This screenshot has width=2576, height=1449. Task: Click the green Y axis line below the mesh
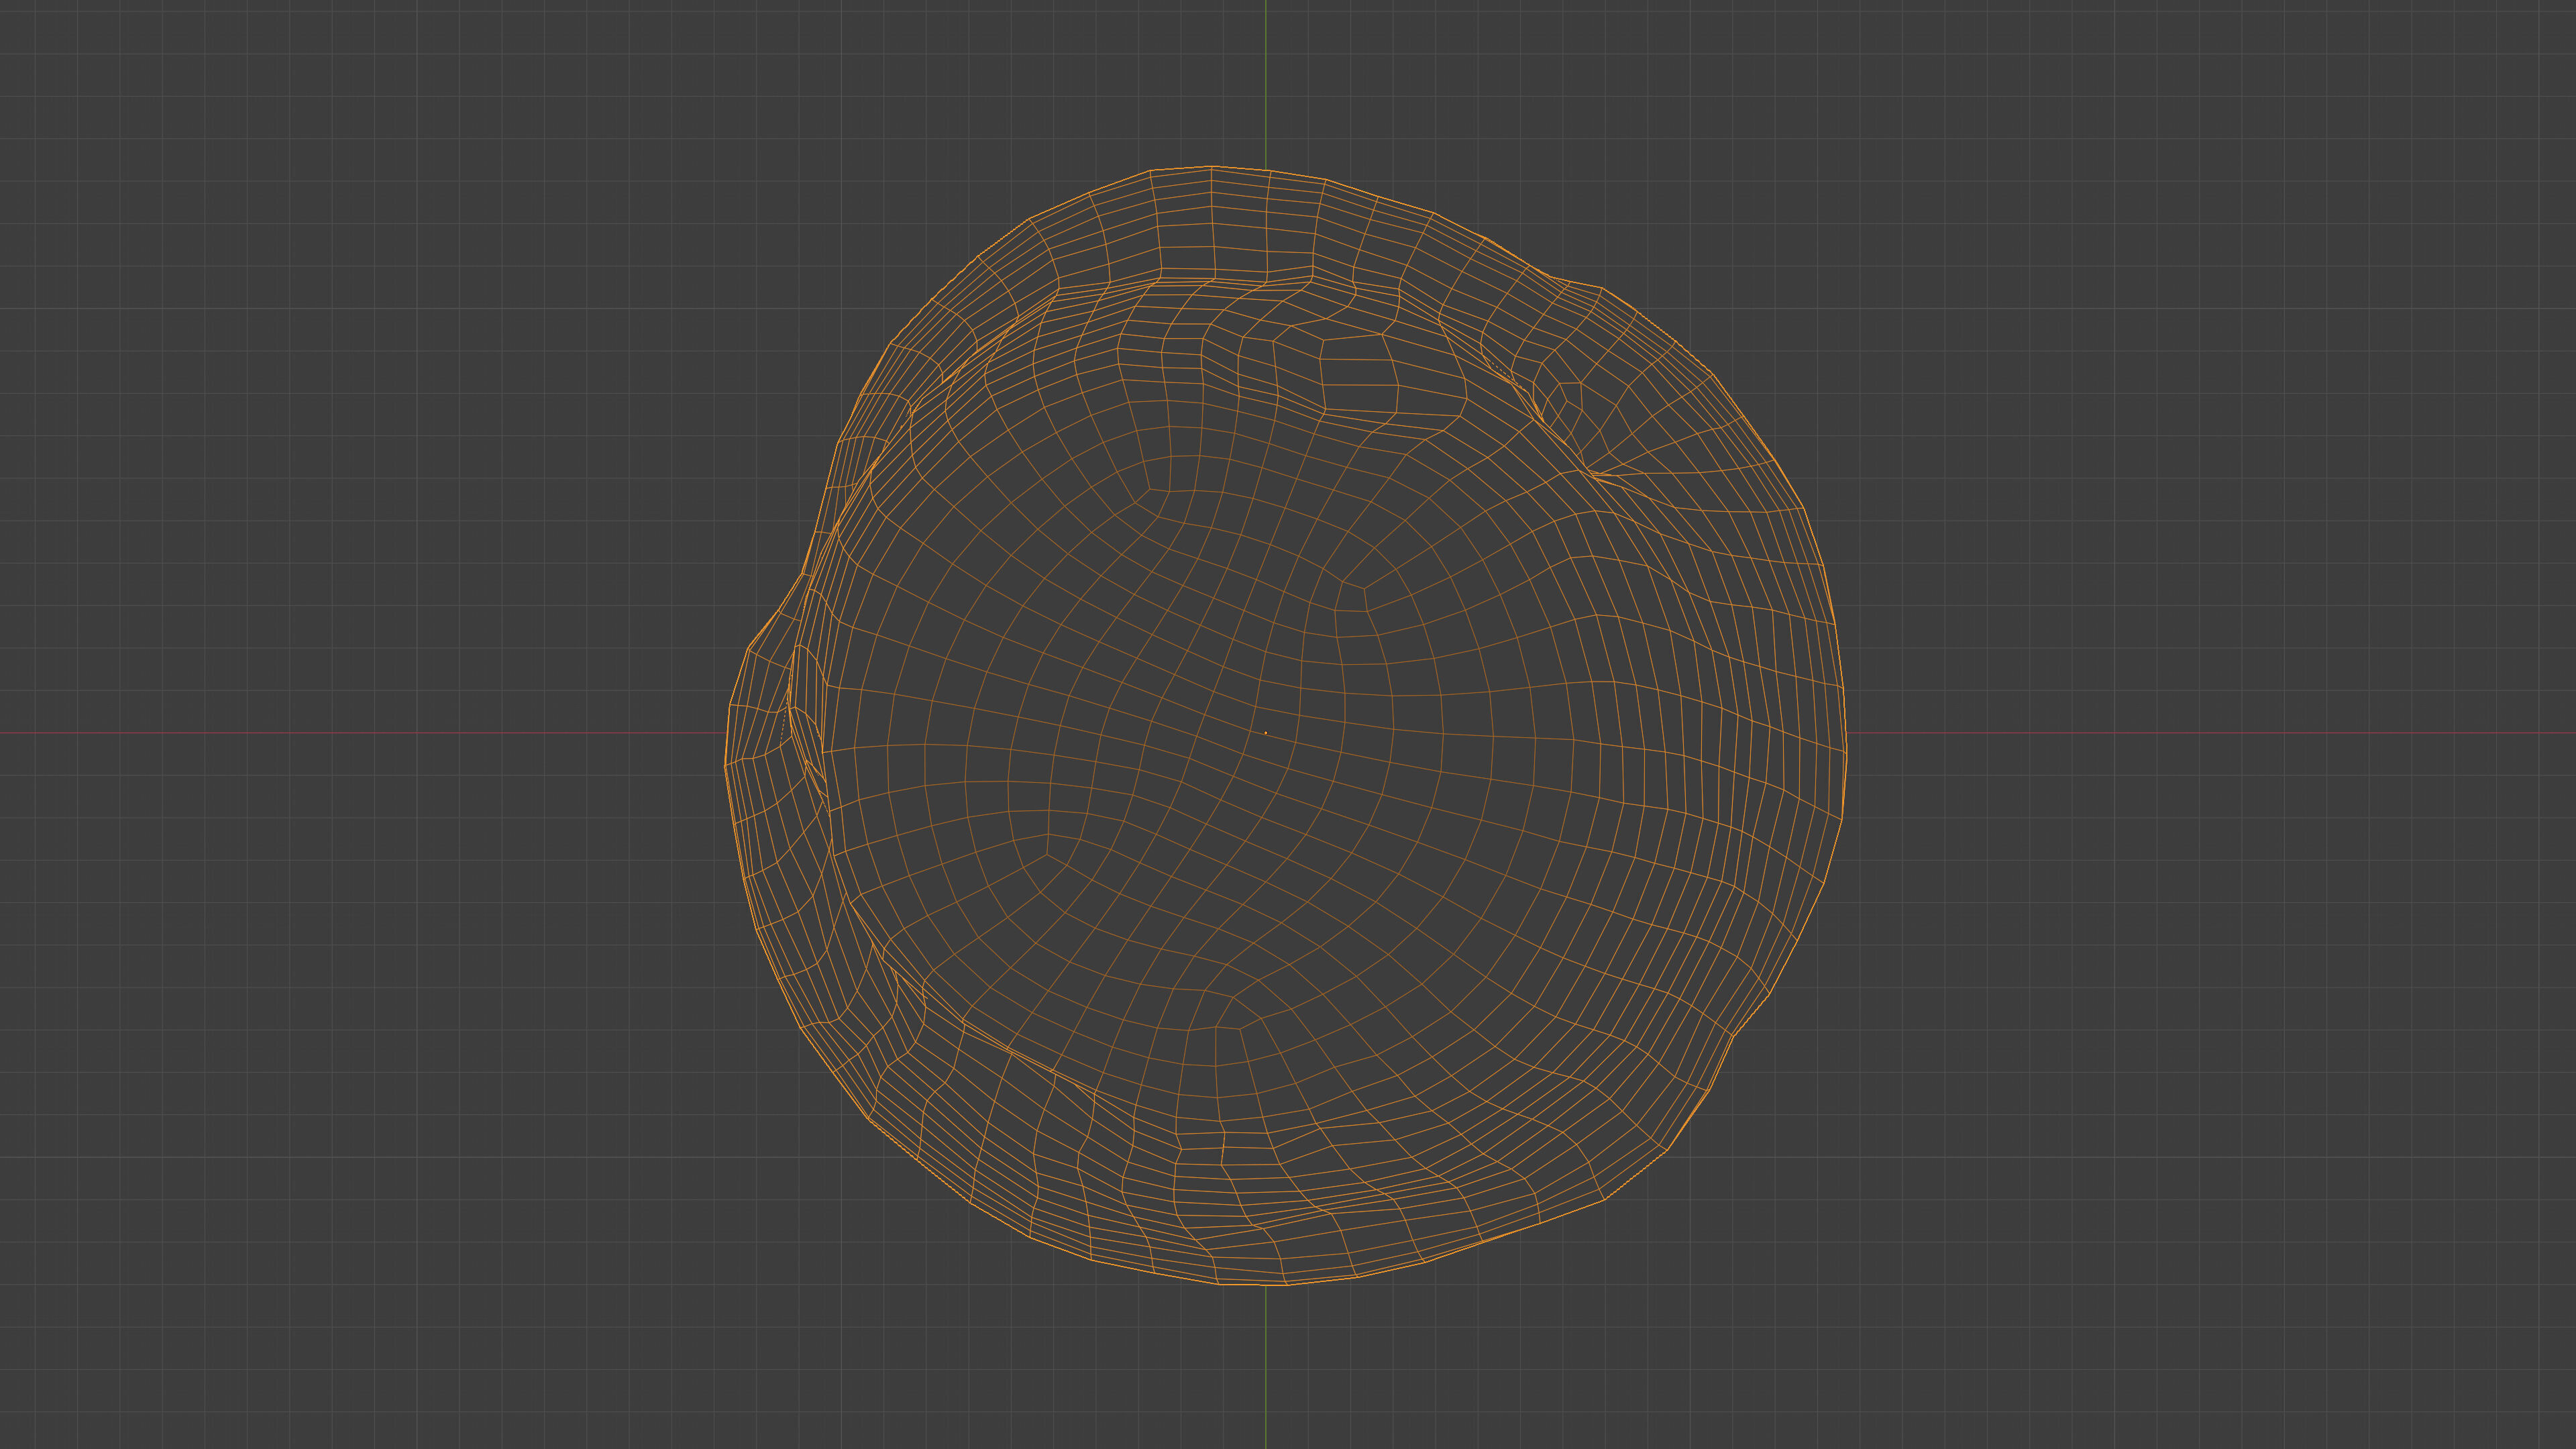[x=1266, y=1370]
